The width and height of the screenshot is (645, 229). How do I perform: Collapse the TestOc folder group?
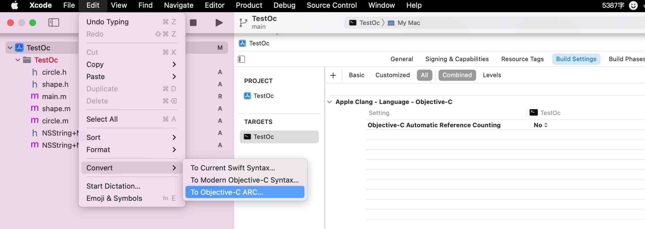tap(18, 60)
